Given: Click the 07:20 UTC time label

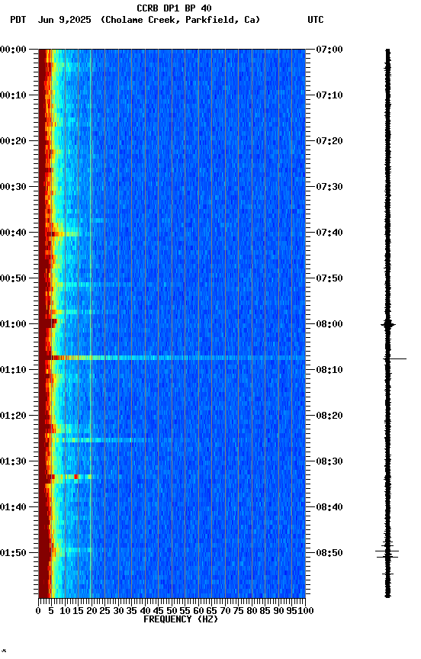Looking at the screenshot, I should point(329,141).
